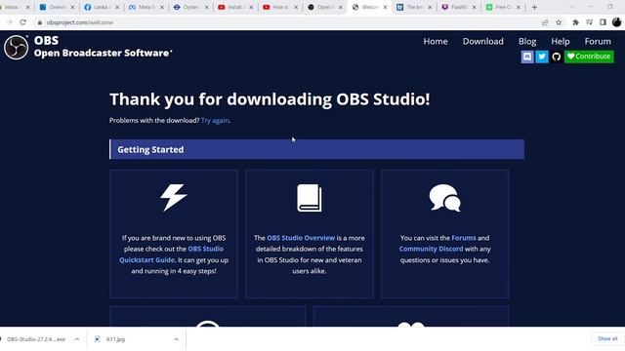
Task: Bookmark this page with the star icon
Action: [559, 22]
